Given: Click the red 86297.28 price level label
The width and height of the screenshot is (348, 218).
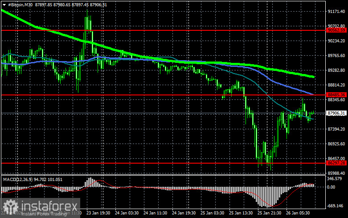Looking at the screenshot, I should tap(336, 163).
